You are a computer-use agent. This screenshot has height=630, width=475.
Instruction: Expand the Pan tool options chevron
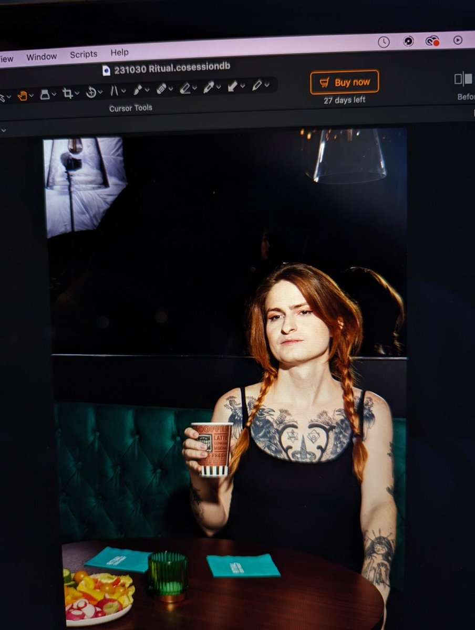(32, 96)
